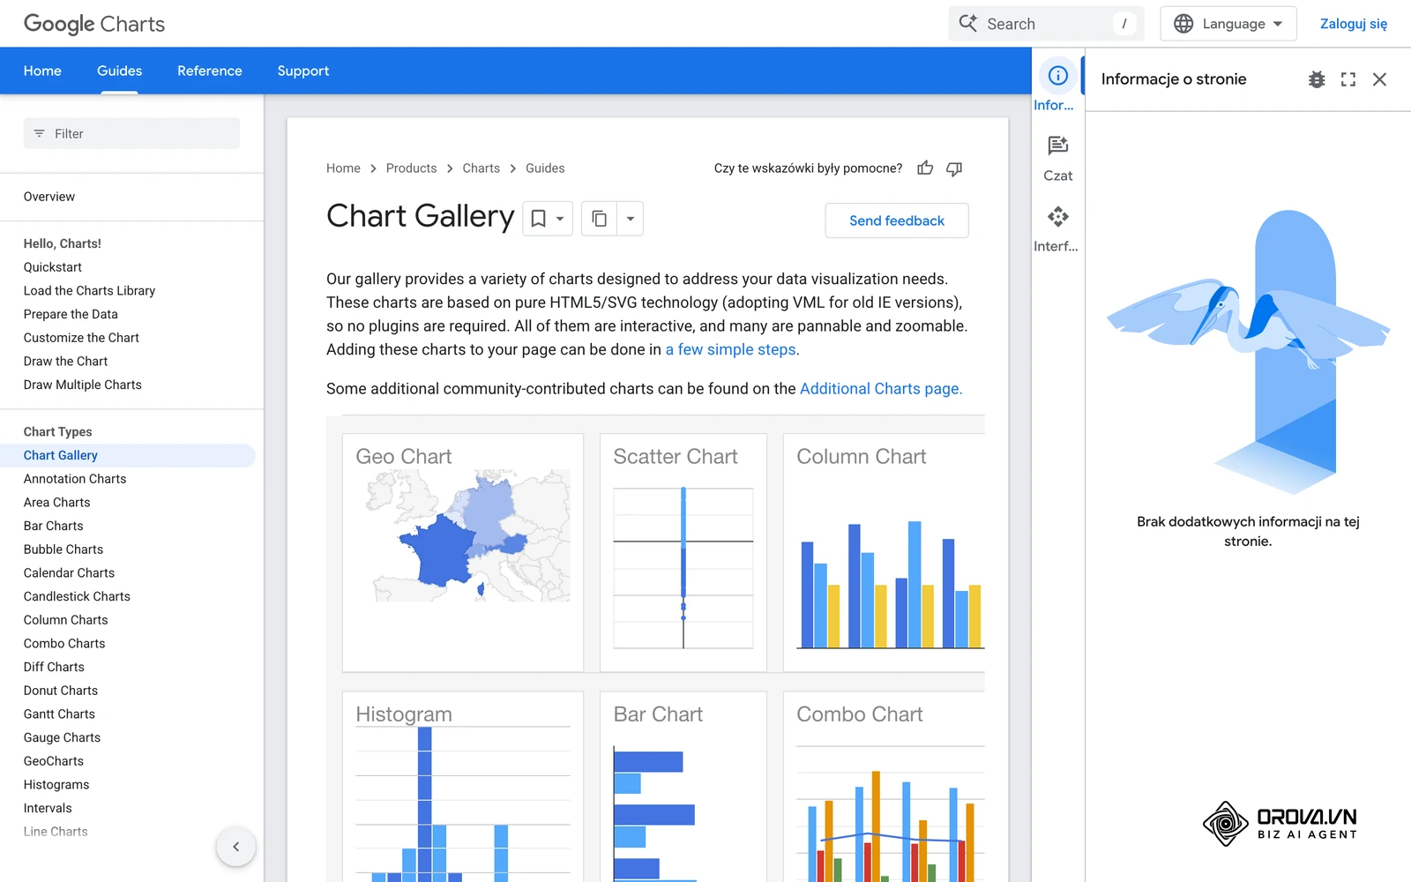Screen dimensions: 1411x882
Task: Select Gantt Charts in sidebar
Action: [59, 714]
